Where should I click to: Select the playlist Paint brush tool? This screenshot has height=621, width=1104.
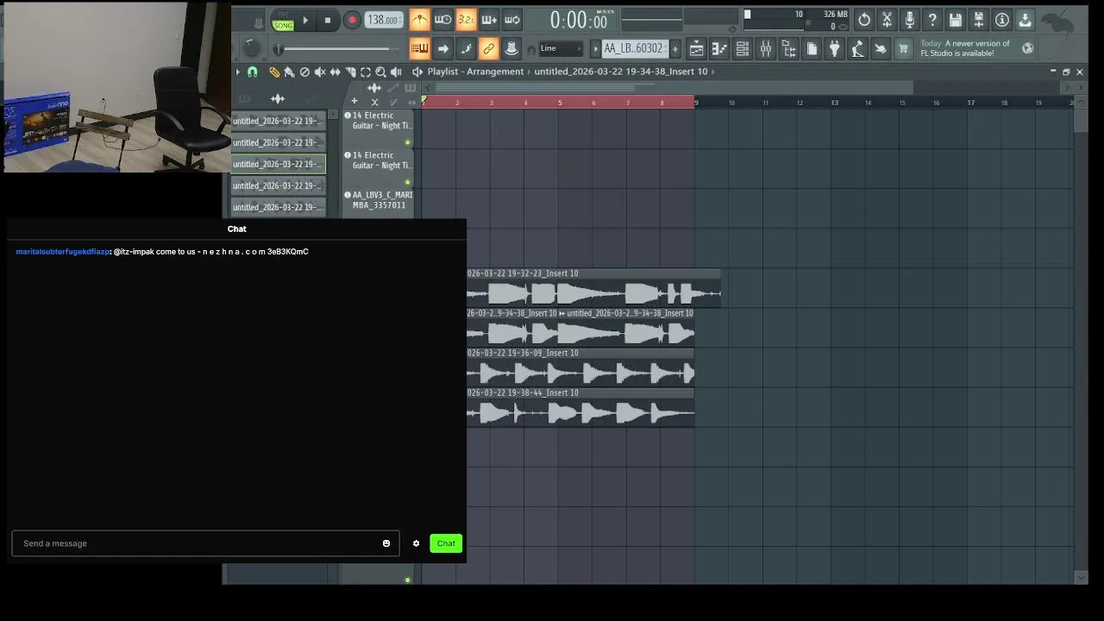pos(289,72)
